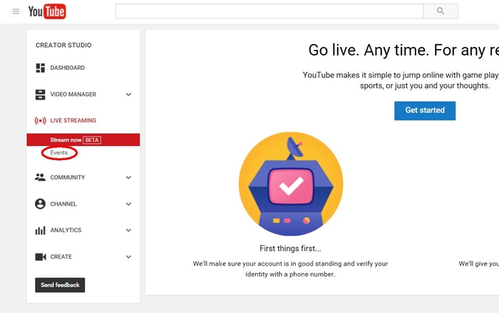Click the Live Streaming broadcast icon
499x313 pixels.
41,120
